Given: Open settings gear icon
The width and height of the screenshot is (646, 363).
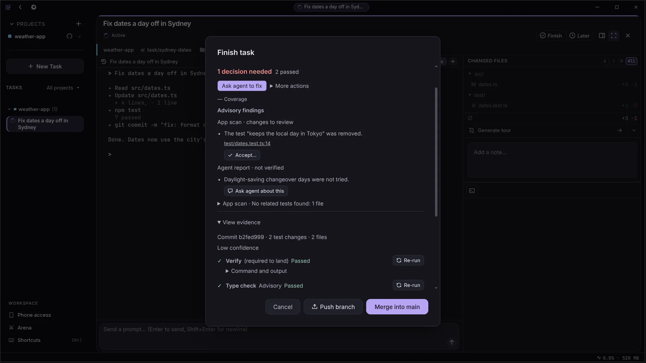Looking at the screenshot, I should click(x=34, y=7).
